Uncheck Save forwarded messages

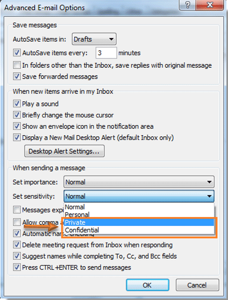[x=17, y=76]
